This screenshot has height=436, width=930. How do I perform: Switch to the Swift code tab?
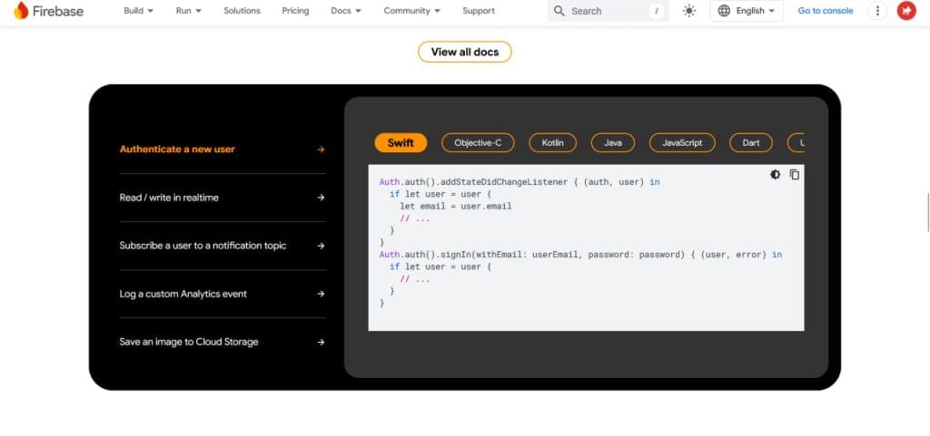point(401,142)
